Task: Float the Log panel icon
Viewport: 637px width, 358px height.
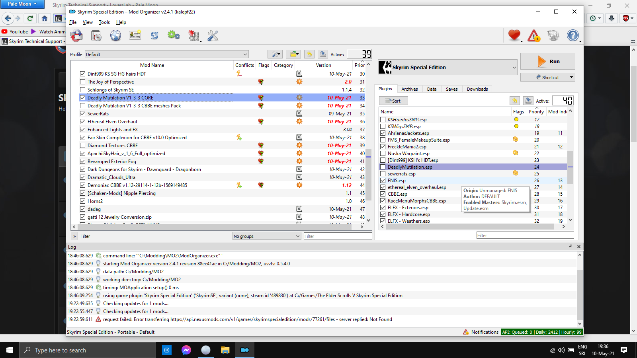Action: click(x=571, y=247)
